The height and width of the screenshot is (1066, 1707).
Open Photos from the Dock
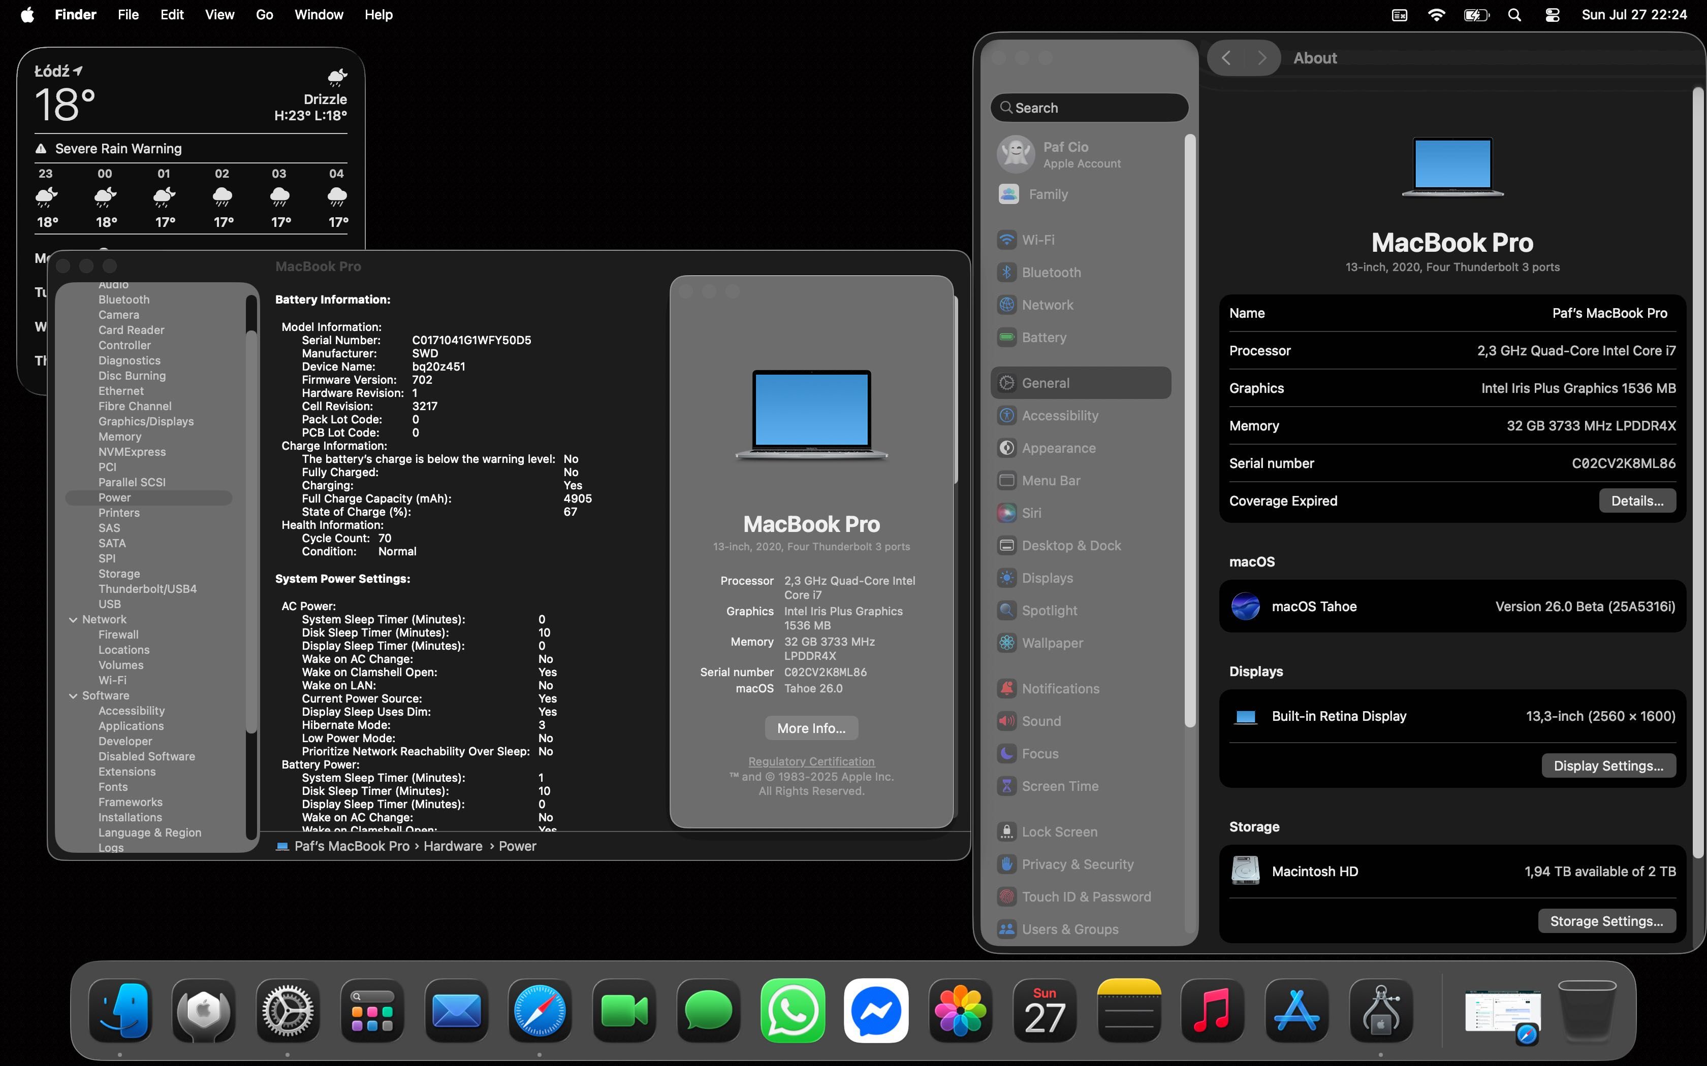pos(961,1010)
